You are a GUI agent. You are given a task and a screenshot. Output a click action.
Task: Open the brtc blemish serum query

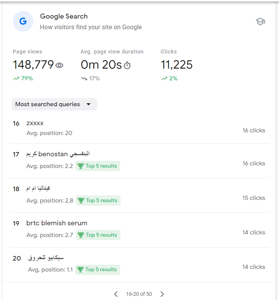tap(57, 223)
